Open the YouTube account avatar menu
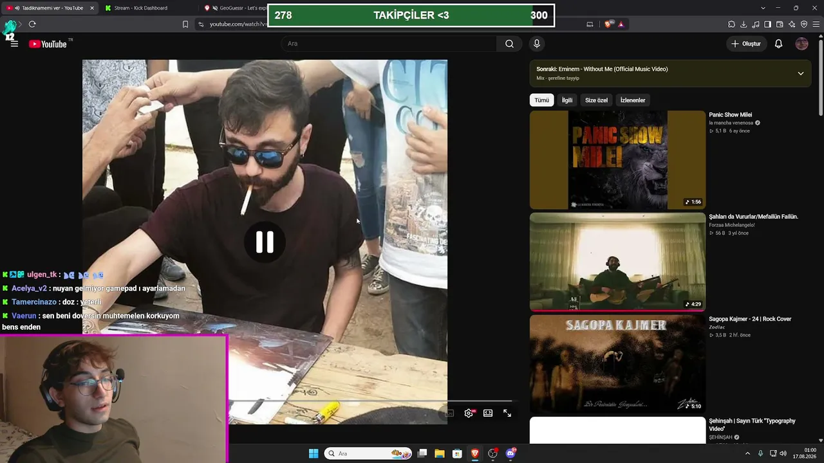The image size is (824, 463). point(801,44)
